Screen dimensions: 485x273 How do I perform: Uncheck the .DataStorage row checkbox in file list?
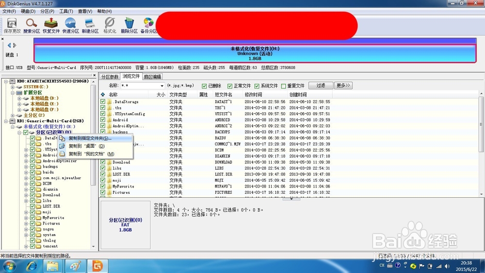click(x=103, y=102)
